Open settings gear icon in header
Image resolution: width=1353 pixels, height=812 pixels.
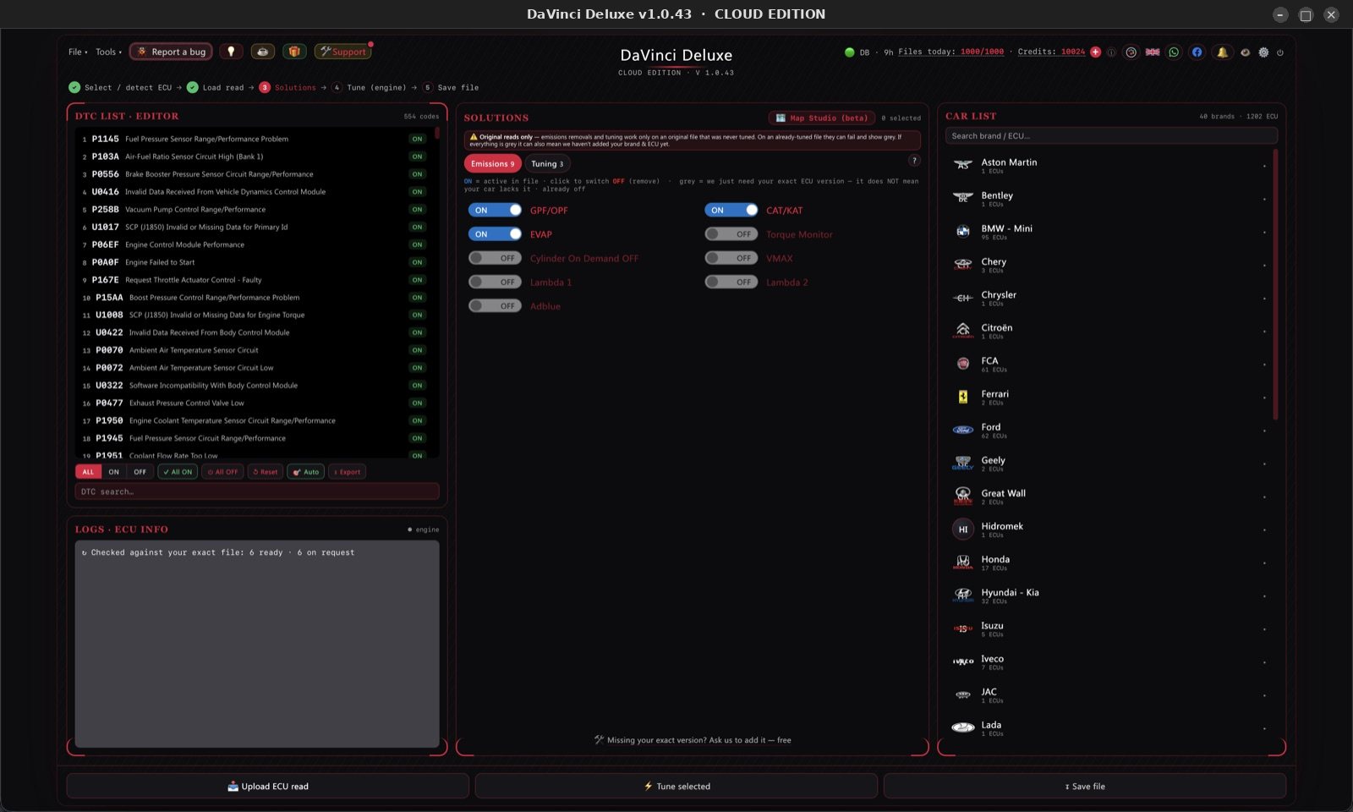(x=1263, y=52)
